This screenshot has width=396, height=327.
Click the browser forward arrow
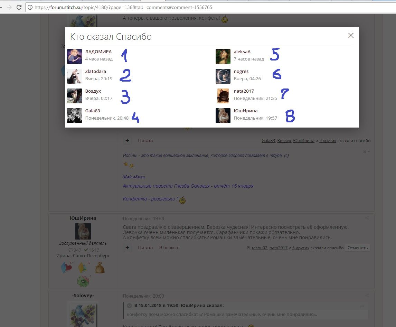point(9,7)
